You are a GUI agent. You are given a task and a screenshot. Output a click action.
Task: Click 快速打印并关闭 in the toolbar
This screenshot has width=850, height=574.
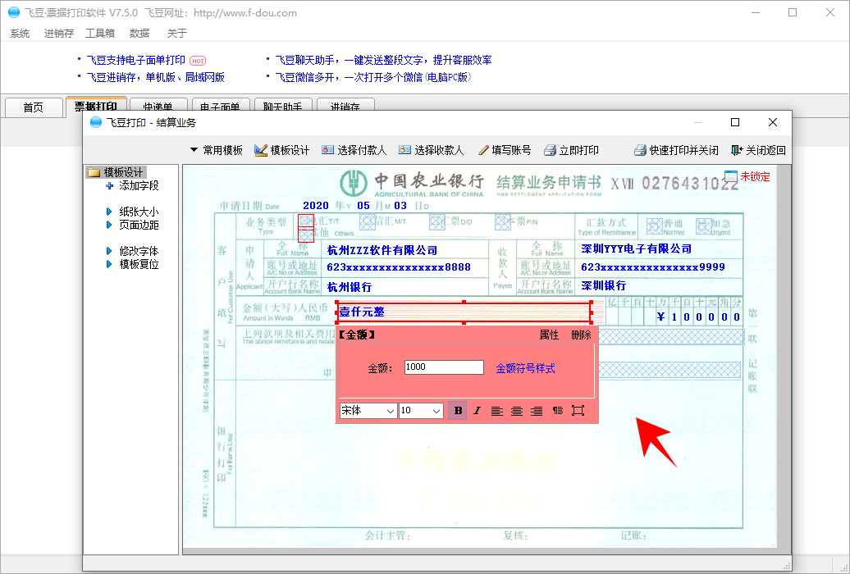coord(676,150)
